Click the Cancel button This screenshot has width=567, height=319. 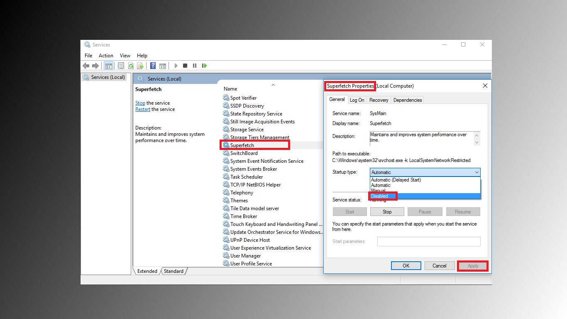[440, 266]
